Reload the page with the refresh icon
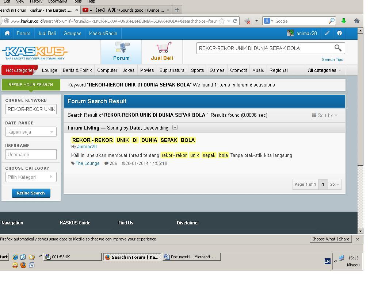The width and height of the screenshot is (374, 297). (x=235, y=21)
